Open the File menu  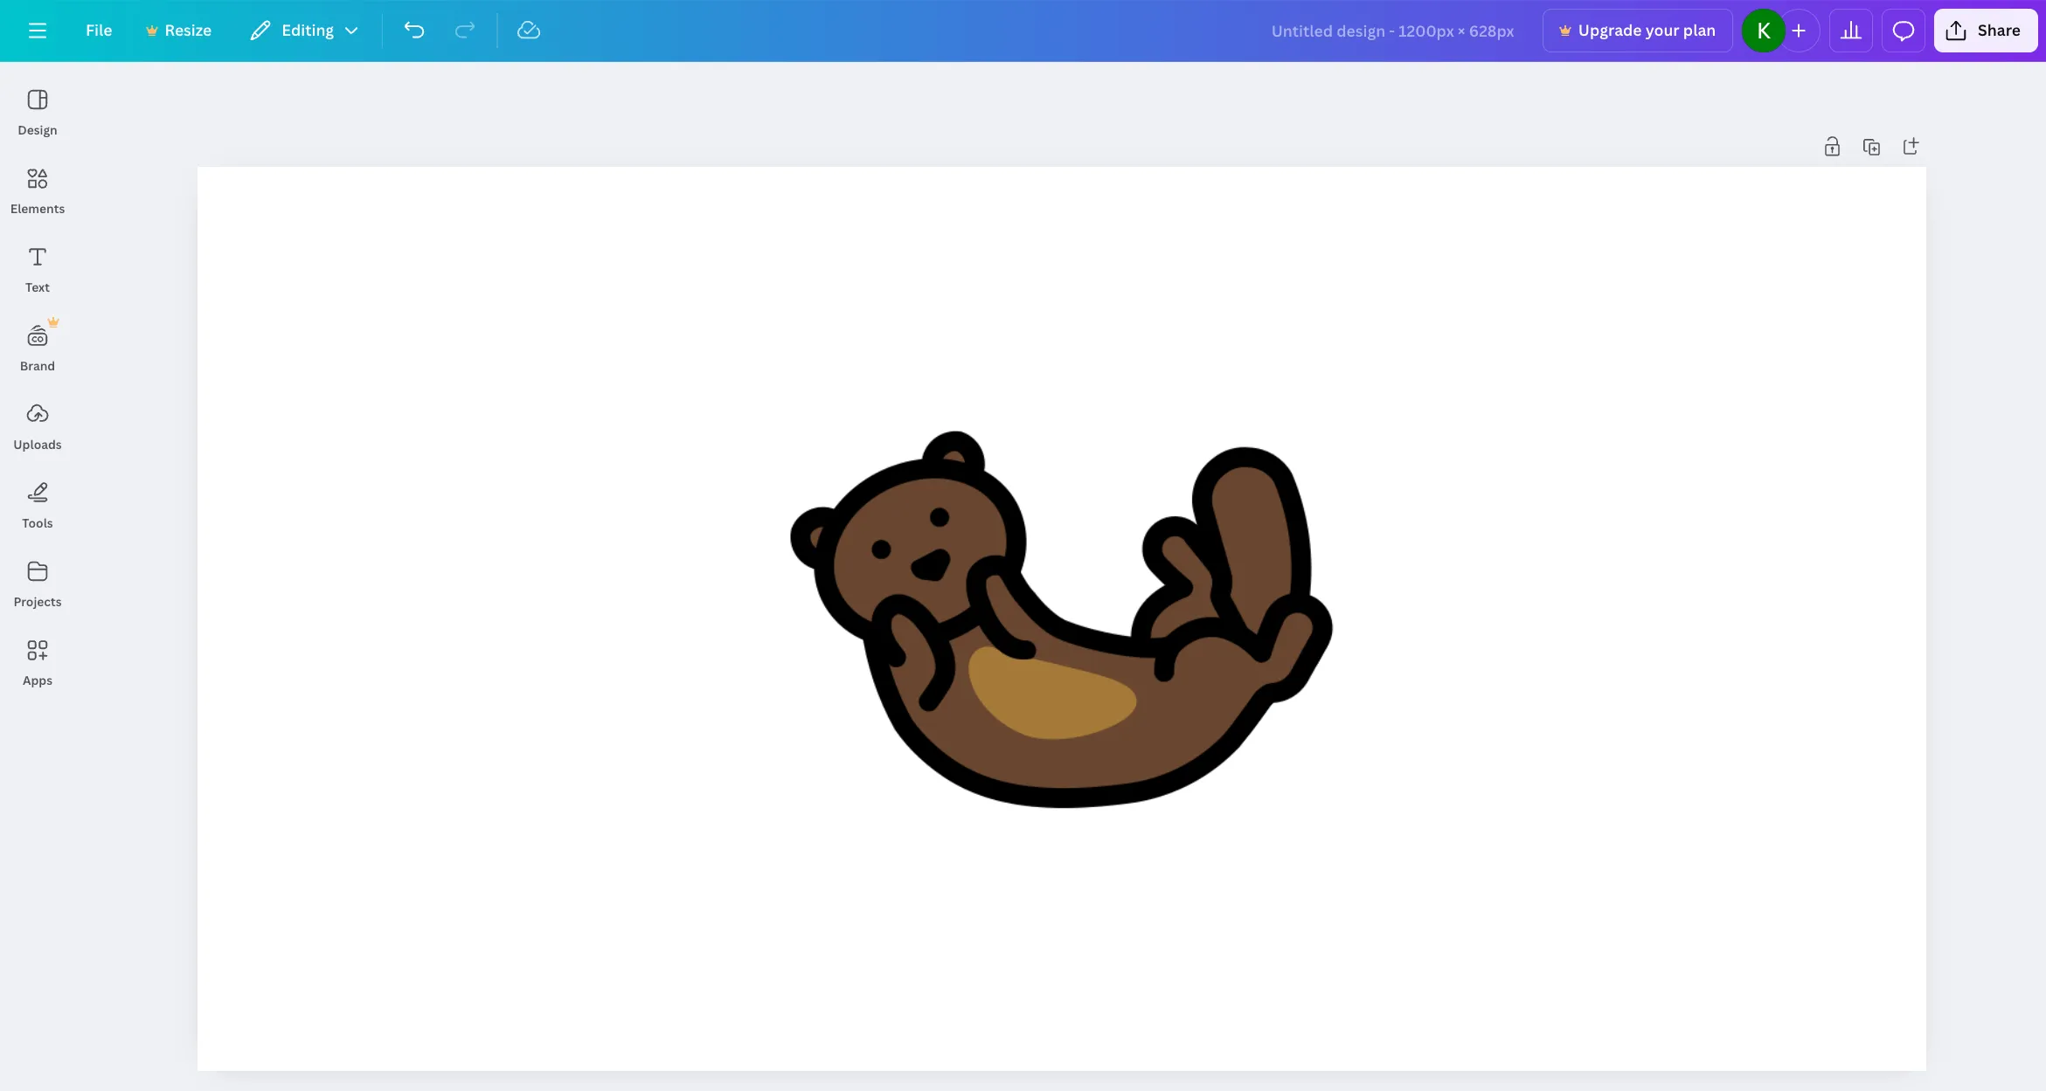[x=98, y=30]
